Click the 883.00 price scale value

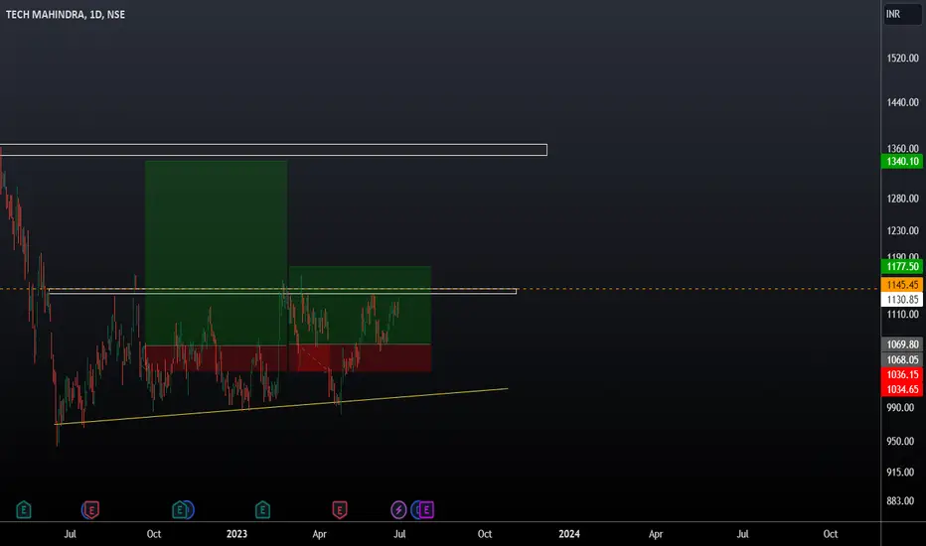click(x=900, y=500)
